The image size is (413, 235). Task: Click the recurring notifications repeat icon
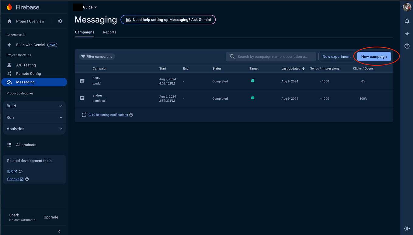pyautogui.click(x=84, y=115)
